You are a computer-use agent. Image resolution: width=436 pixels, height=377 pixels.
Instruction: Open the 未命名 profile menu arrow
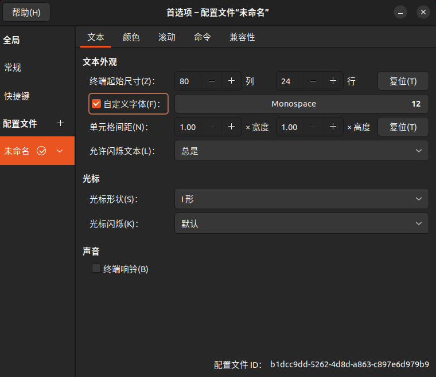tap(60, 151)
